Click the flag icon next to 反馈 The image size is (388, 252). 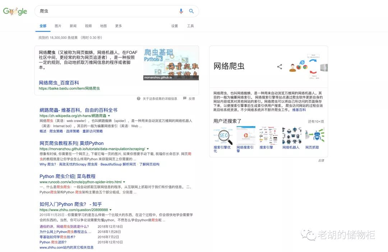(x=185, y=98)
